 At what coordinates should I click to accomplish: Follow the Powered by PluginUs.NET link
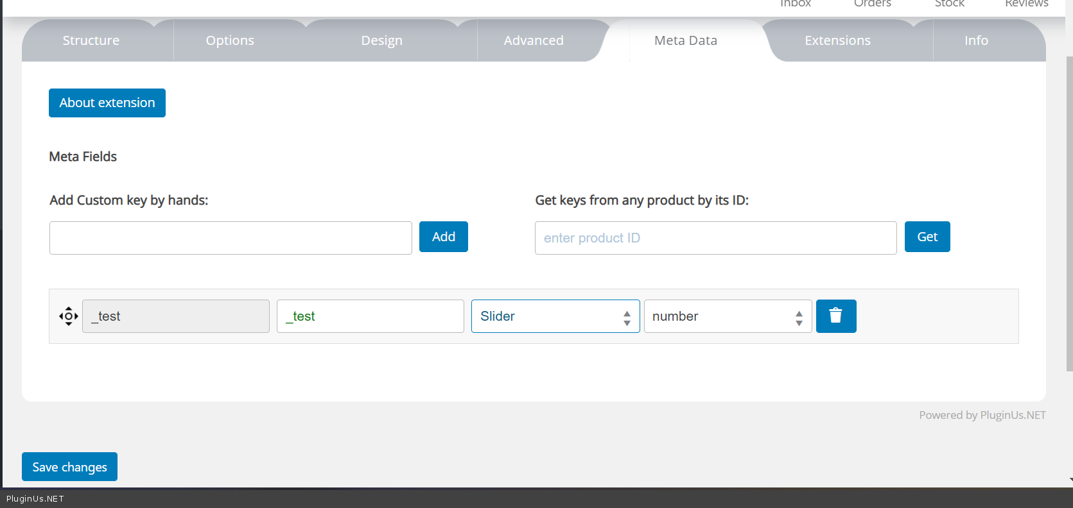click(x=982, y=415)
